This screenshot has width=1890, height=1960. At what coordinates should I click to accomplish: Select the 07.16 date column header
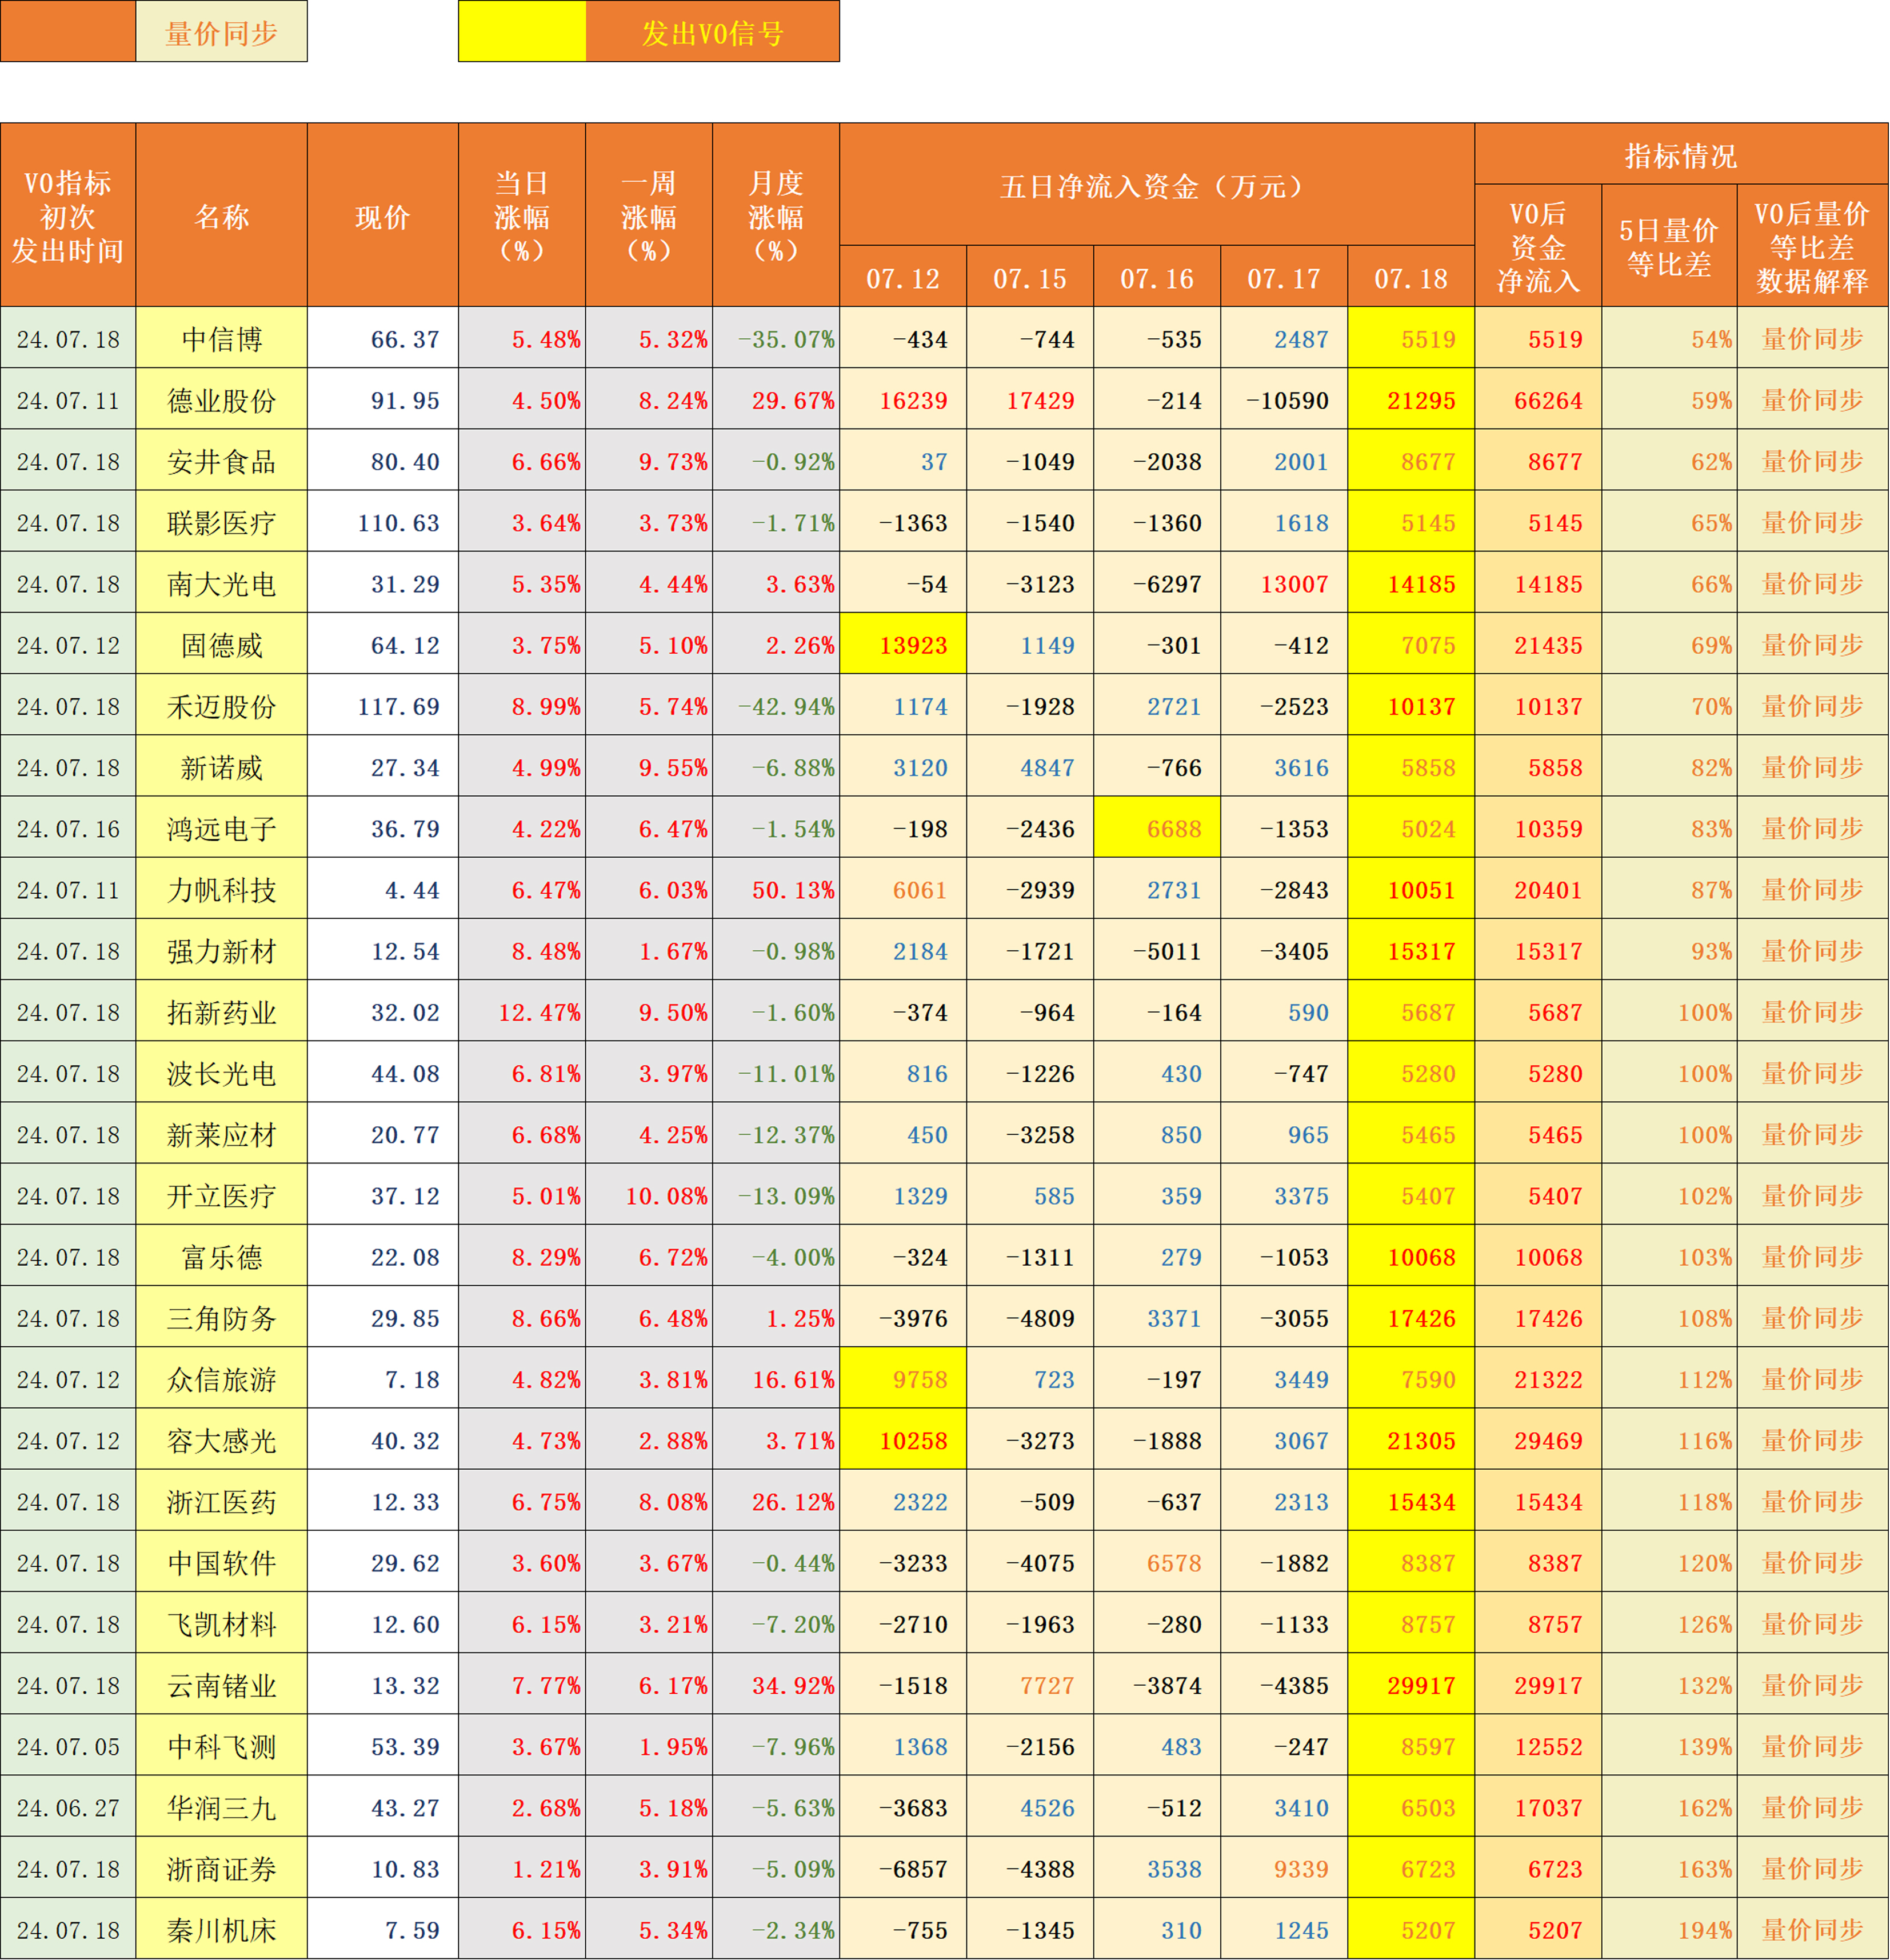pos(1157,277)
